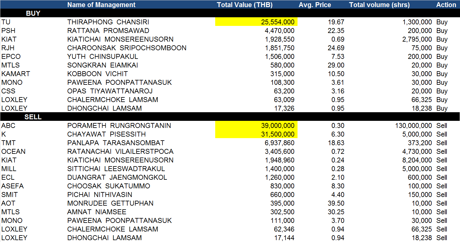
Task: Select CHAROONSAK SRIPOCHSOMBOON name cell
Action: pyautogui.click(x=127, y=48)
